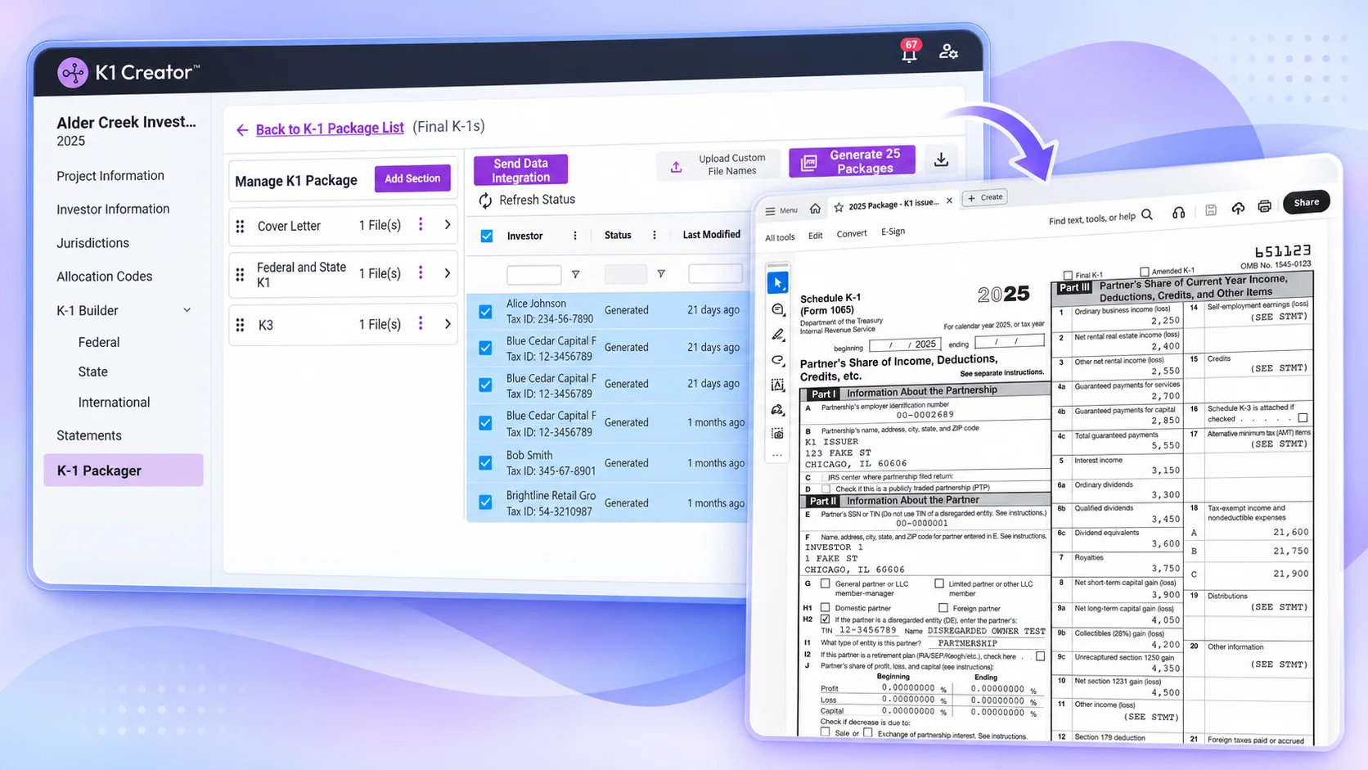
Task: Open the user account settings icon
Action: coord(948,52)
